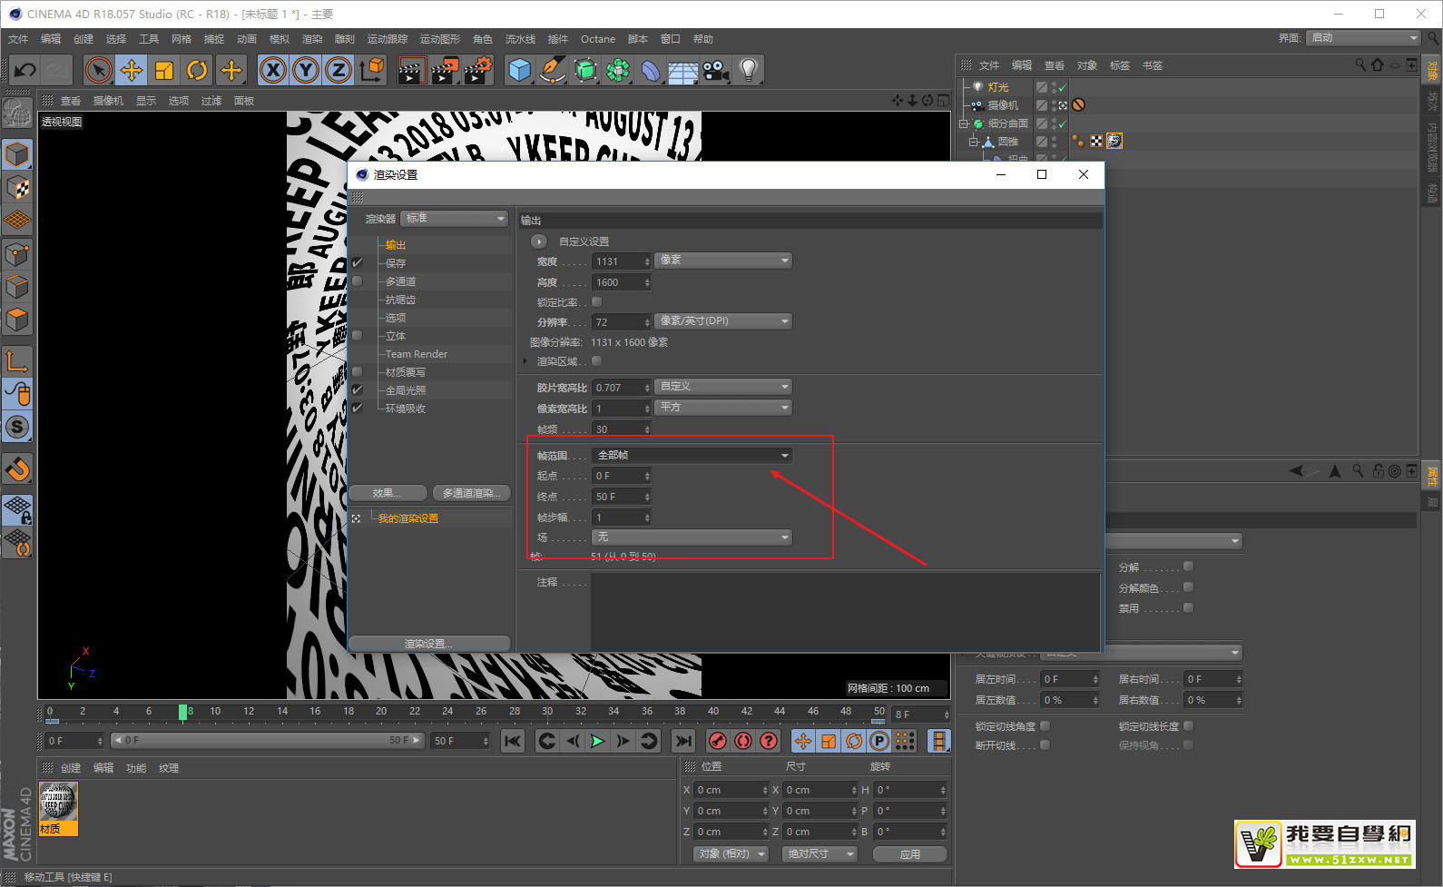Select 我的渲染设置 preset entry
Viewport: 1443px width, 887px height.
pos(408,518)
